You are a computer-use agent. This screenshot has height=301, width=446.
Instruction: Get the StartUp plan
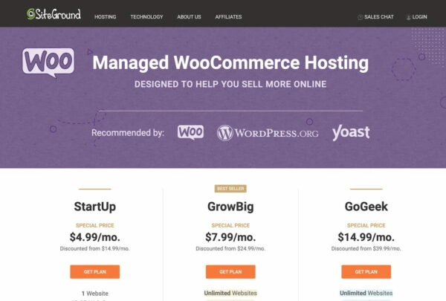click(94, 271)
